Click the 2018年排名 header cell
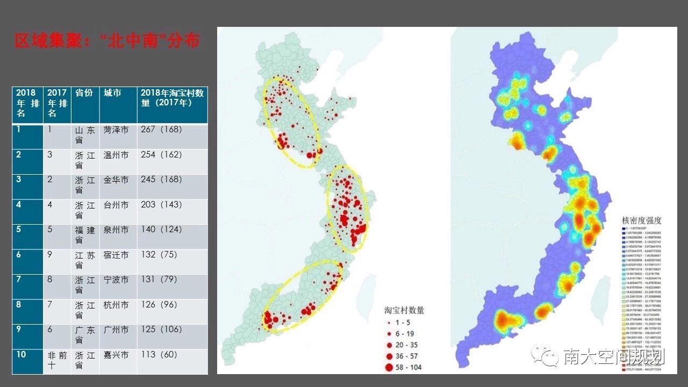 tap(27, 105)
